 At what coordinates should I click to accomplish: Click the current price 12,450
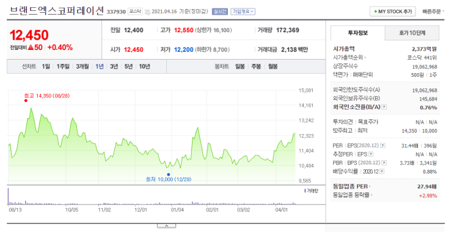pyautogui.click(x=29, y=35)
